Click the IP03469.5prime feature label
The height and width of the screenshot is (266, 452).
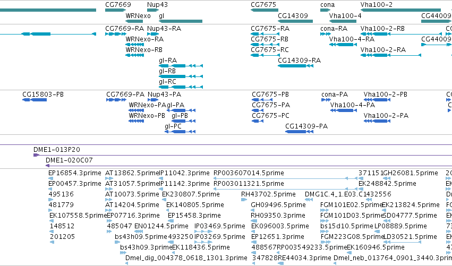coord(220,227)
